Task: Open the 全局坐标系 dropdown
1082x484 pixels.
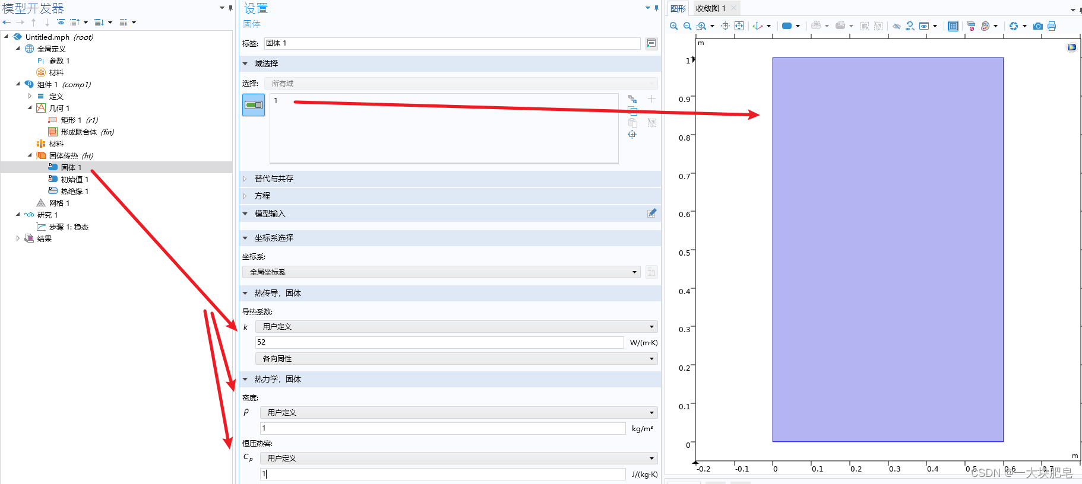Action: click(x=441, y=272)
